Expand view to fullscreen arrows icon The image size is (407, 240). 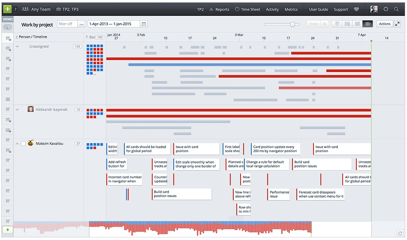[x=397, y=24]
